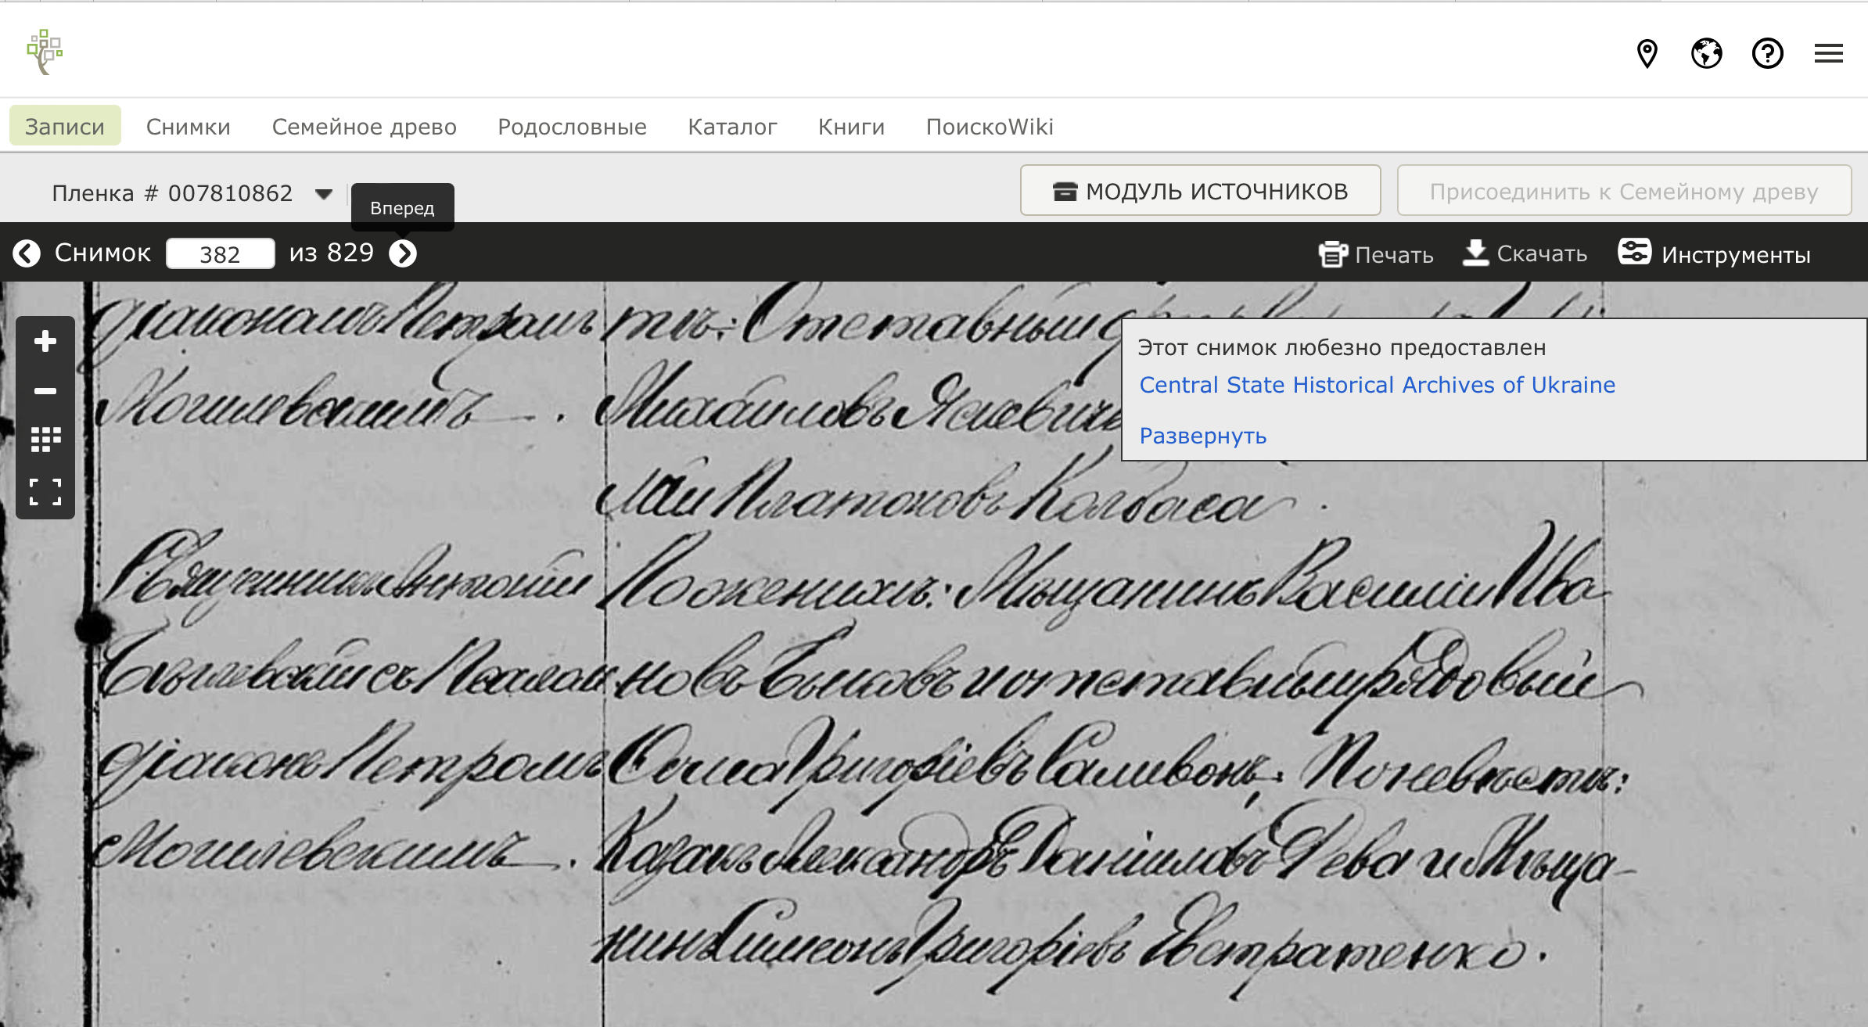Open Central State Historical Archives of Ukraine link
The image size is (1868, 1027).
pos(1377,385)
